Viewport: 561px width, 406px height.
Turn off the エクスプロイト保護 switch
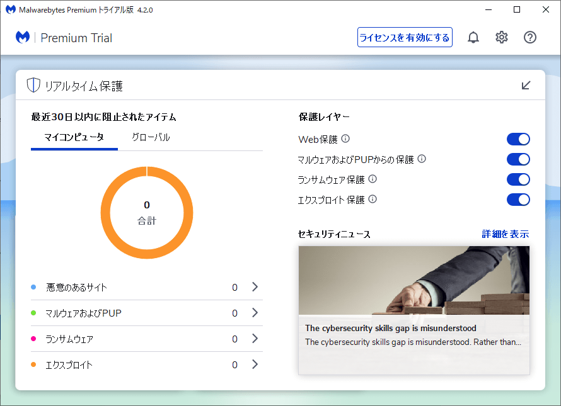click(518, 200)
